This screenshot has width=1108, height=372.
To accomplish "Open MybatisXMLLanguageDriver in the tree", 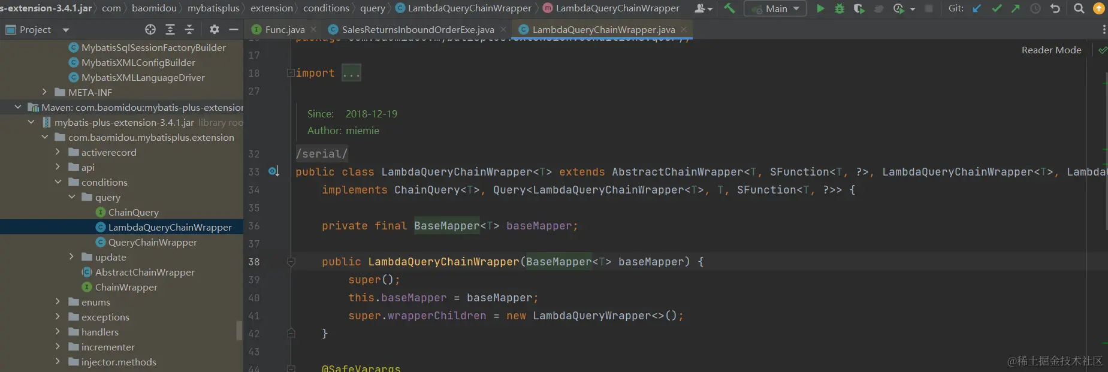I will (137, 77).
